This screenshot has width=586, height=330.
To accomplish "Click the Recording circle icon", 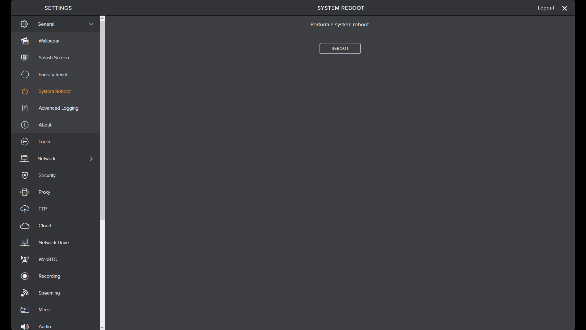I will coord(25,276).
